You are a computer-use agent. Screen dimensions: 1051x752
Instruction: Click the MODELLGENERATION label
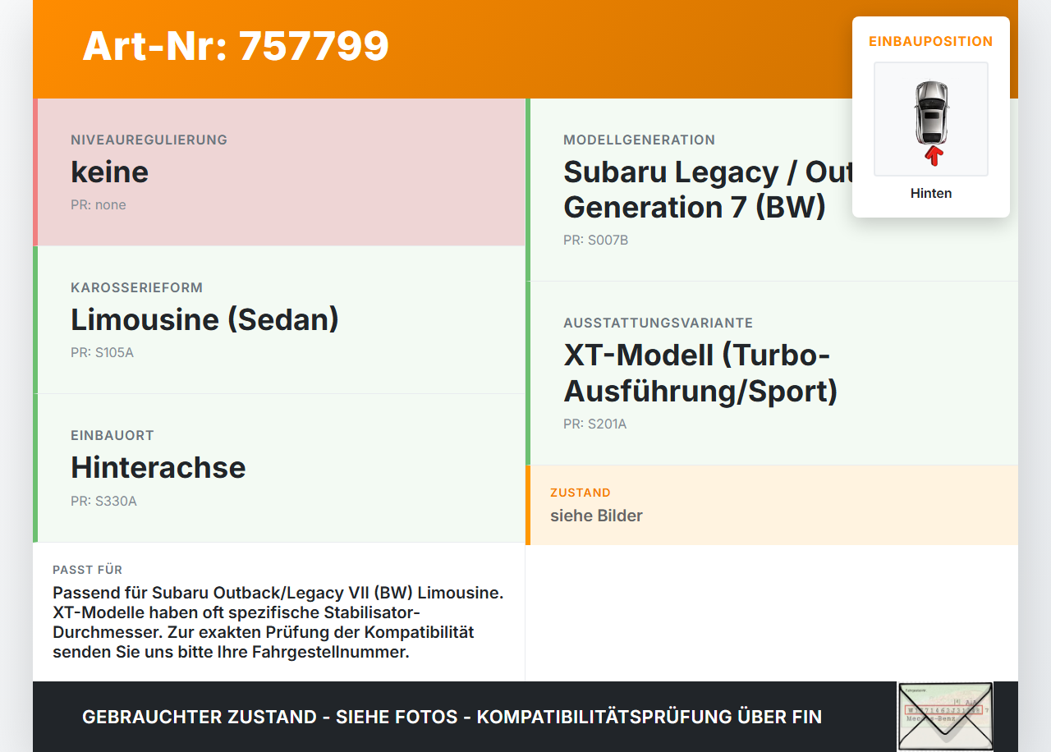[640, 140]
